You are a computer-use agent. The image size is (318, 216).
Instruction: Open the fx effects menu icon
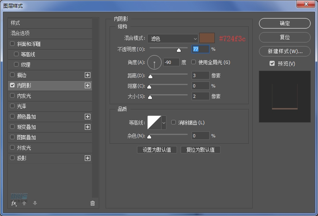tap(14, 203)
